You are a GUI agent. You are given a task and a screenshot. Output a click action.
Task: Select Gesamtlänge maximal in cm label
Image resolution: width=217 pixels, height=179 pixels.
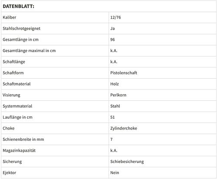tap(29, 51)
